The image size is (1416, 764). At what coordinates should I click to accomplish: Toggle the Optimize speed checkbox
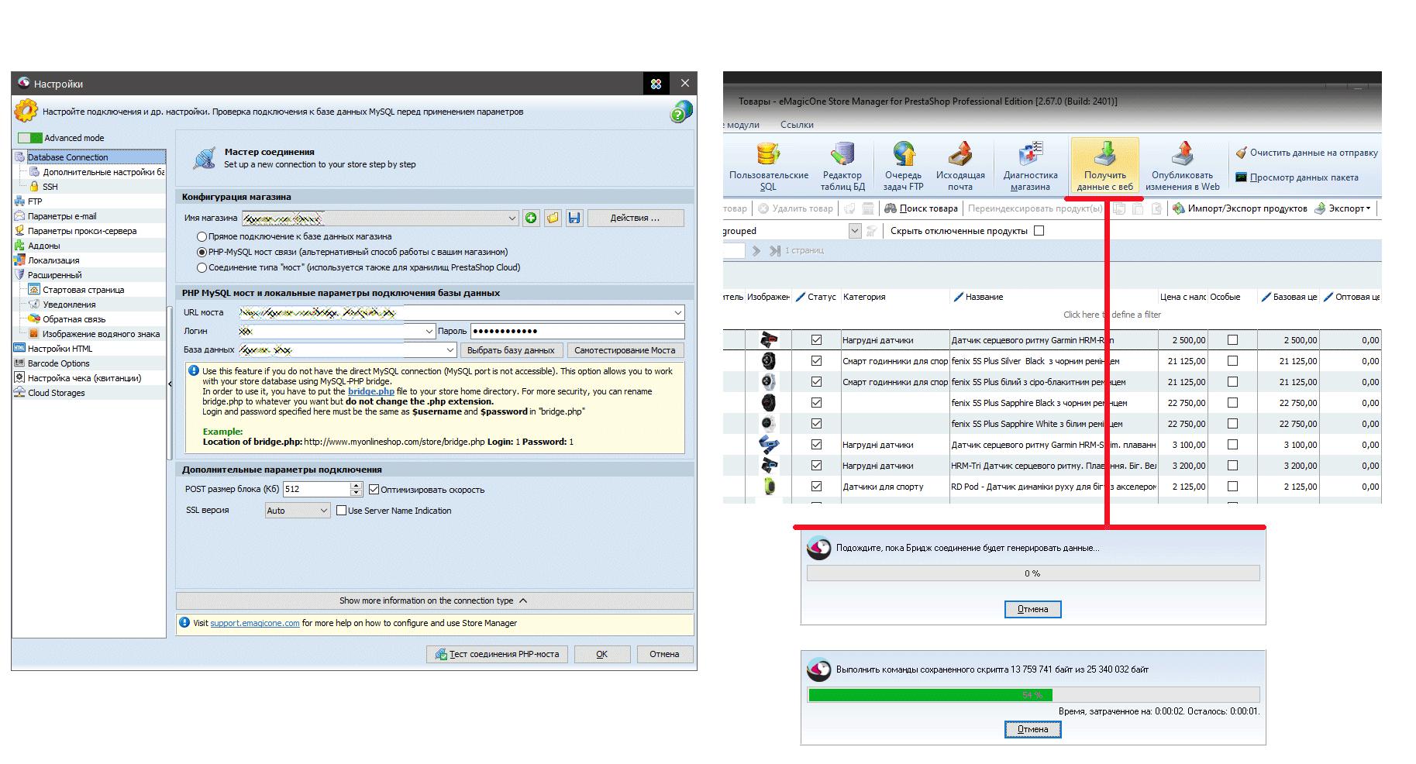(374, 490)
